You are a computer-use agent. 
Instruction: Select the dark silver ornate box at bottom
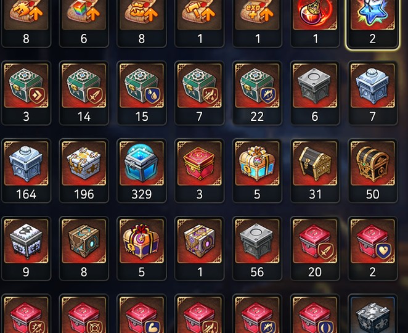pos(373,314)
